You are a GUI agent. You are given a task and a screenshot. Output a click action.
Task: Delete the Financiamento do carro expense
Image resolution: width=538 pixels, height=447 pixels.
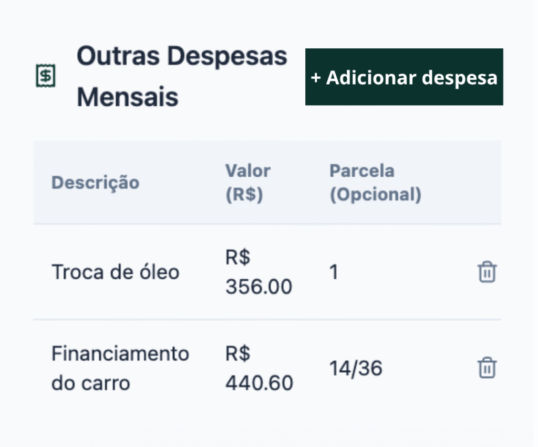[487, 368]
